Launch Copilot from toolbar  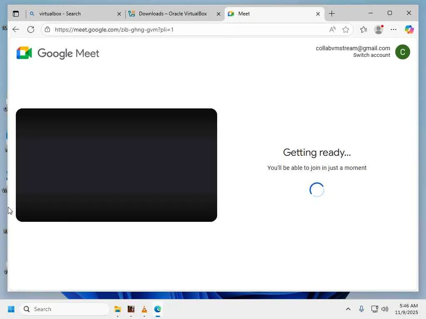(409, 29)
